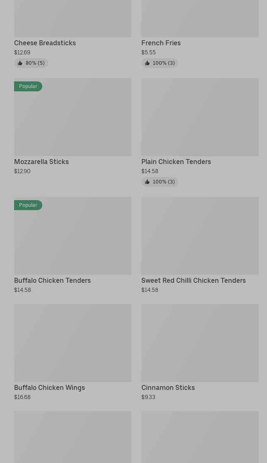Click the $9.33 Cinnamon Sticks price

pos(148,397)
